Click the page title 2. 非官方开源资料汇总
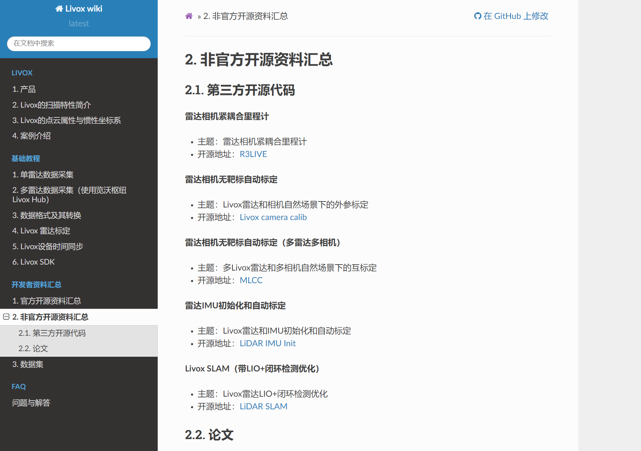Screen dimensions: 641x451 (x=259, y=60)
